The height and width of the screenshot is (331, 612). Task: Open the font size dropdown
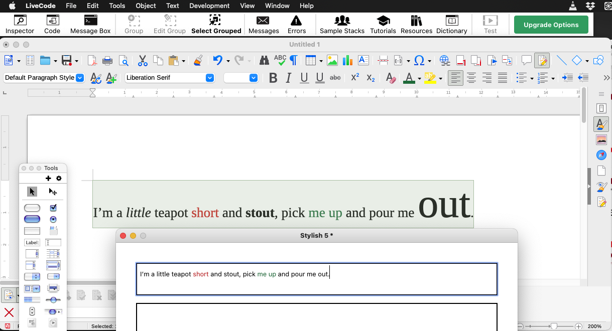tap(254, 78)
